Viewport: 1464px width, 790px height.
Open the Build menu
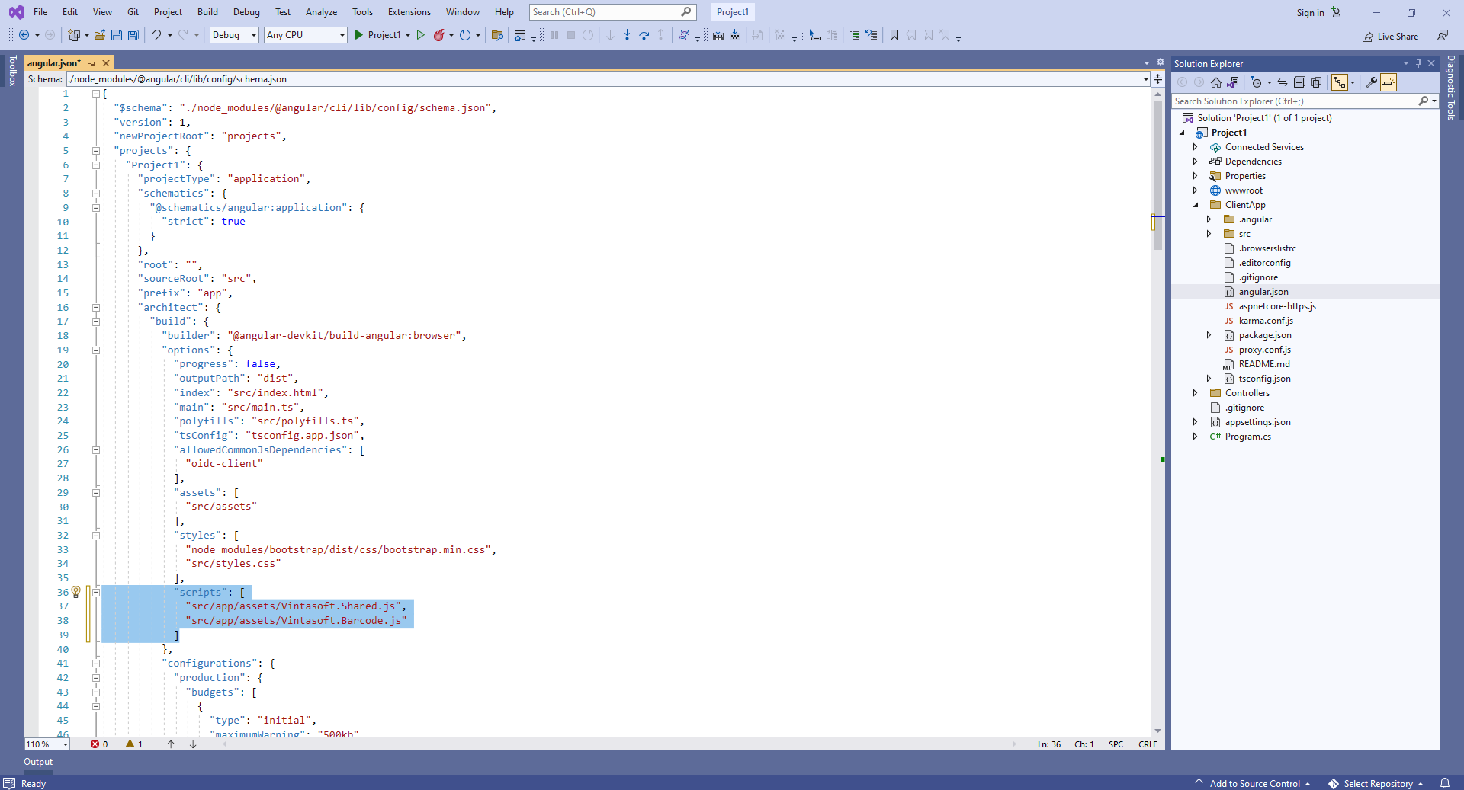tap(207, 12)
